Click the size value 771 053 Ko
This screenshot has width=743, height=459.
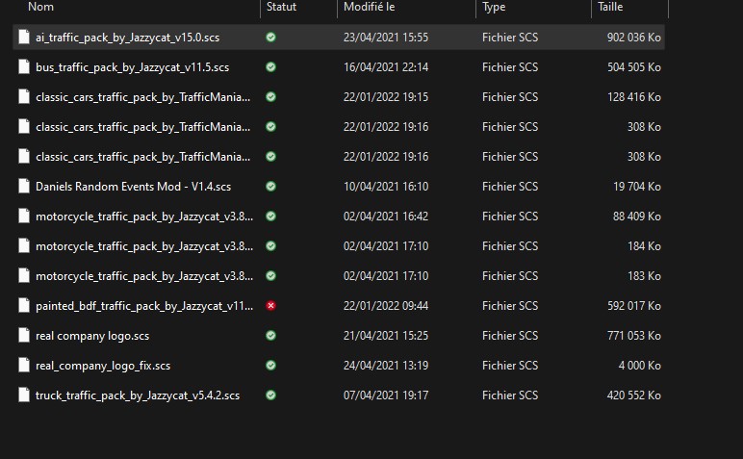click(x=634, y=336)
